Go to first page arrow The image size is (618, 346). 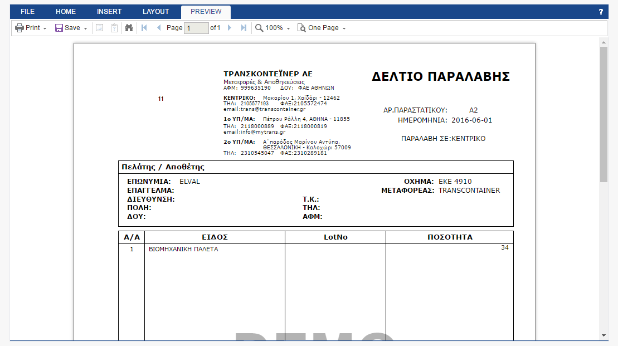click(144, 28)
